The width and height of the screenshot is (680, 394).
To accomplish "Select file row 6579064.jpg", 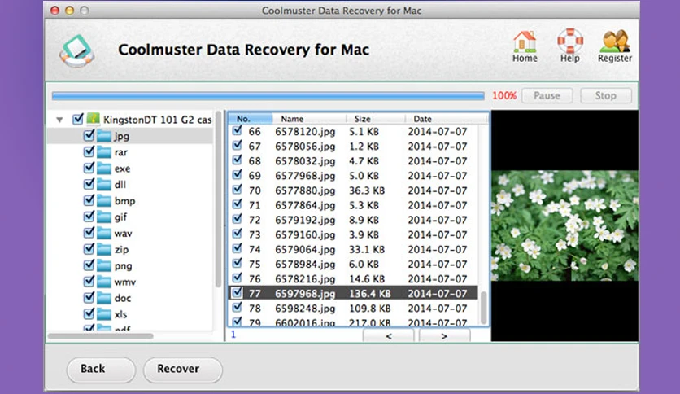I will [353, 249].
